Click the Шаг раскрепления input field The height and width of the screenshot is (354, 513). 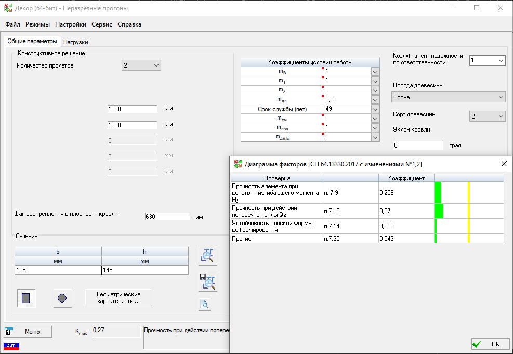pos(167,217)
